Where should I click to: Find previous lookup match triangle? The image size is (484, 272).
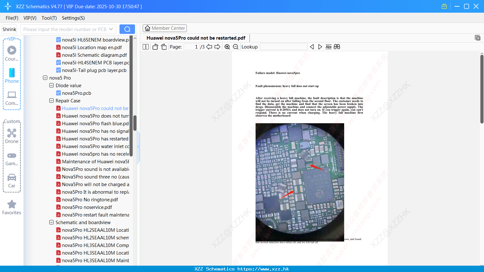[x=312, y=47]
